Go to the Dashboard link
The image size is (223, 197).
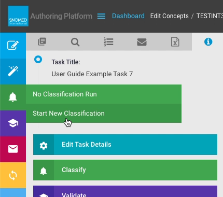(x=128, y=16)
